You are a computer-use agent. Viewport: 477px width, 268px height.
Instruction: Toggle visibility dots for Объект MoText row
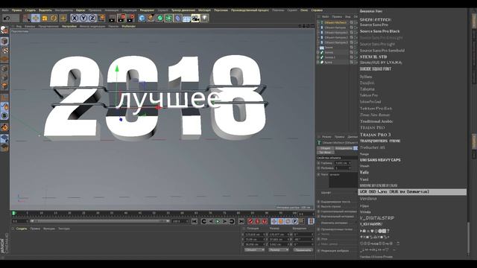click(x=356, y=22)
